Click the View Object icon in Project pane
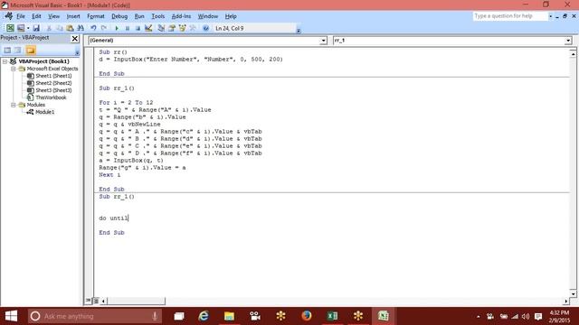The image size is (579, 325). (x=18, y=51)
